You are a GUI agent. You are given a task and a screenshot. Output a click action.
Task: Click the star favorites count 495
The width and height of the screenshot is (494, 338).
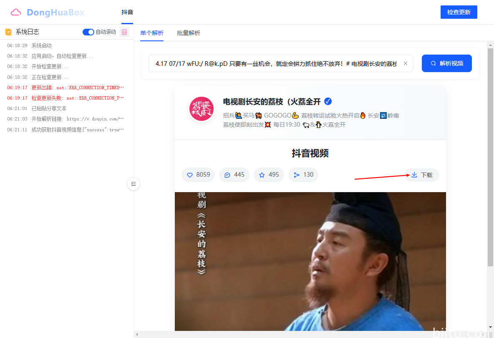pos(269,175)
